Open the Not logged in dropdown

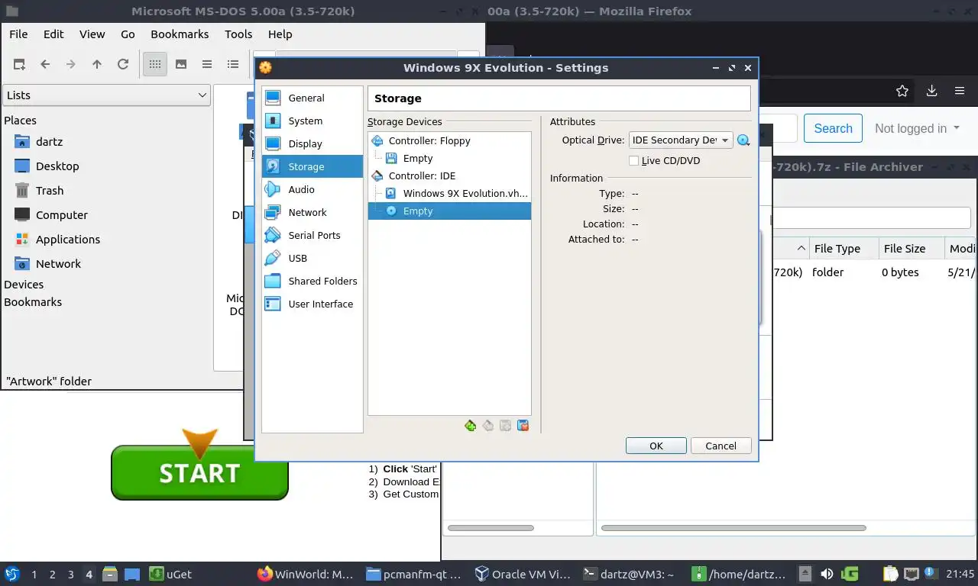coord(917,128)
